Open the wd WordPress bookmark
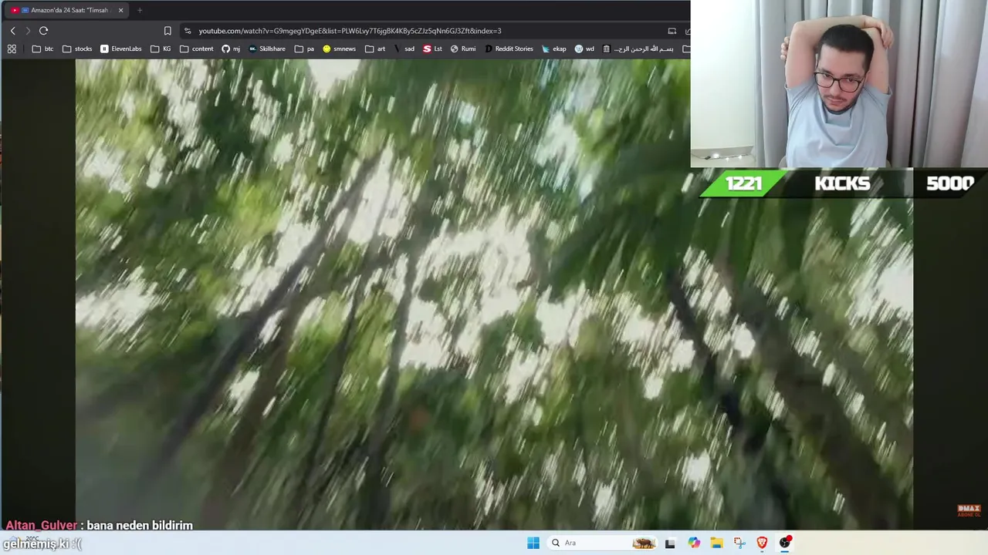988x555 pixels. (x=584, y=49)
